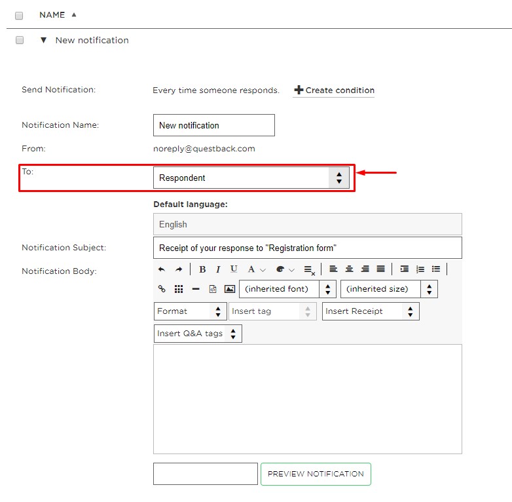Click the Default language label
Viewport: 512px width, 502px height.
[x=191, y=204]
